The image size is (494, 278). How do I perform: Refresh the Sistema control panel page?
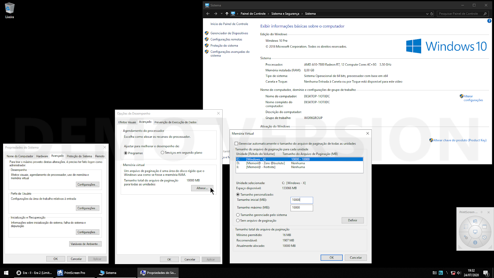(x=432, y=14)
